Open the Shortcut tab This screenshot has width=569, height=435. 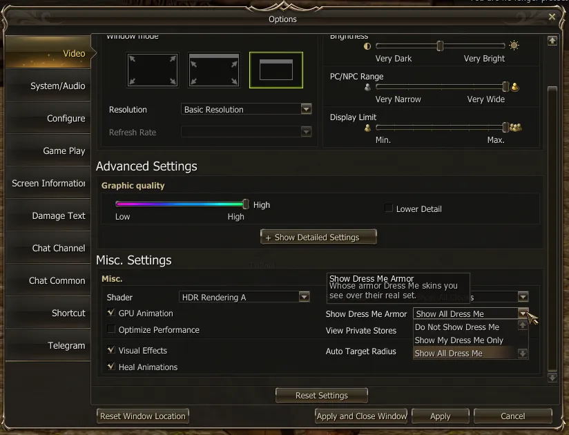[x=48, y=313]
